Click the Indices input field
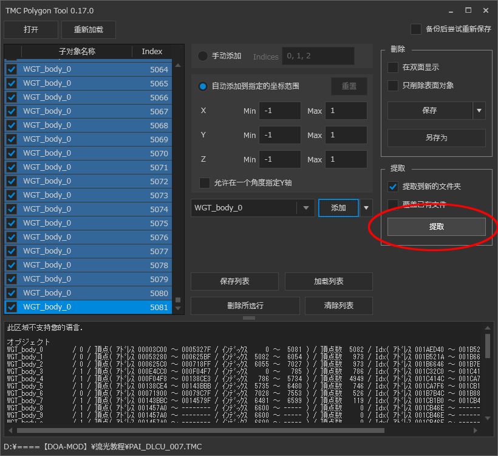 (318, 57)
